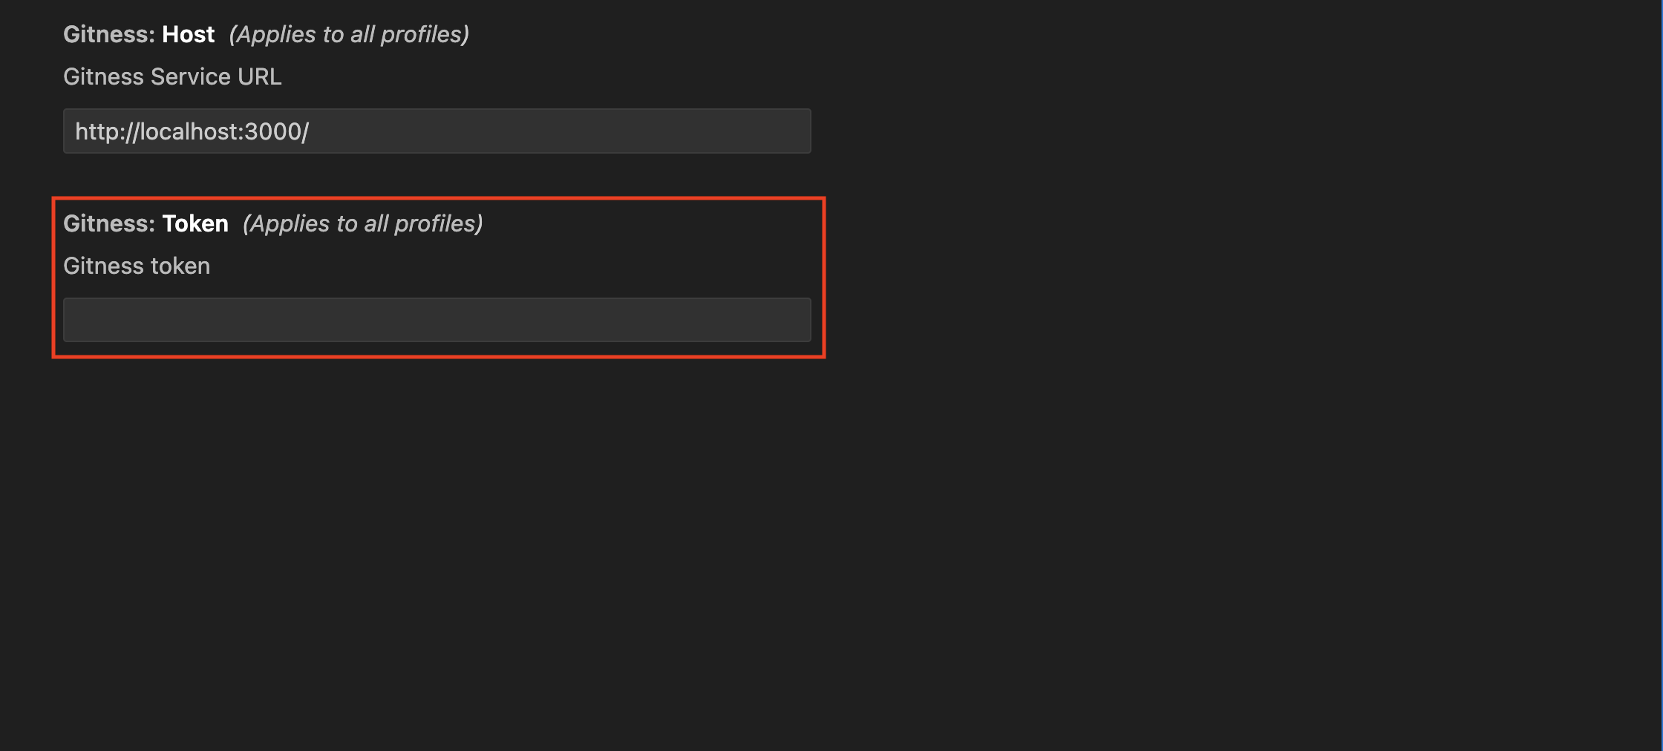
Task: Click the "Gitness:" prefix of Host setting
Action: [108, 34]
